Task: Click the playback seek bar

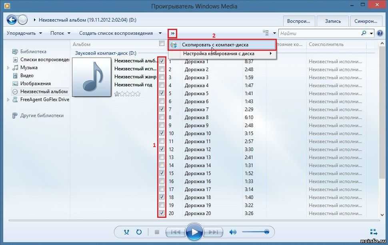Action: pos(194,220)
